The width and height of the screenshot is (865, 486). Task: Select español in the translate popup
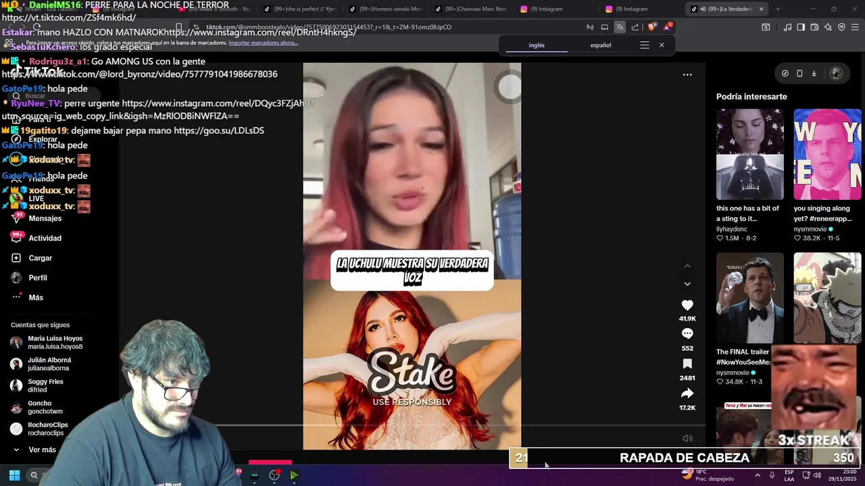(x=601, y=45)
